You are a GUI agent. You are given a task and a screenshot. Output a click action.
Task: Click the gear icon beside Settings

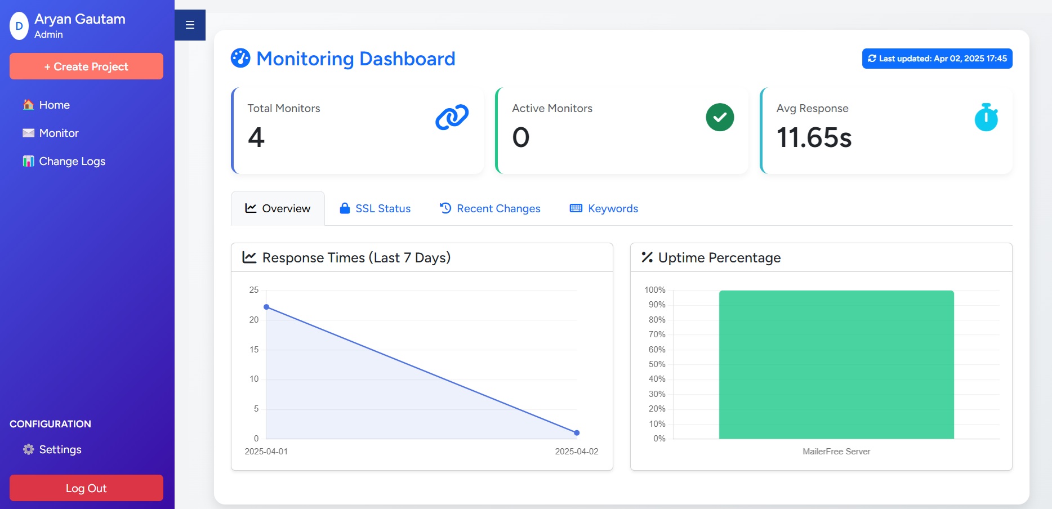pos(28,449)
